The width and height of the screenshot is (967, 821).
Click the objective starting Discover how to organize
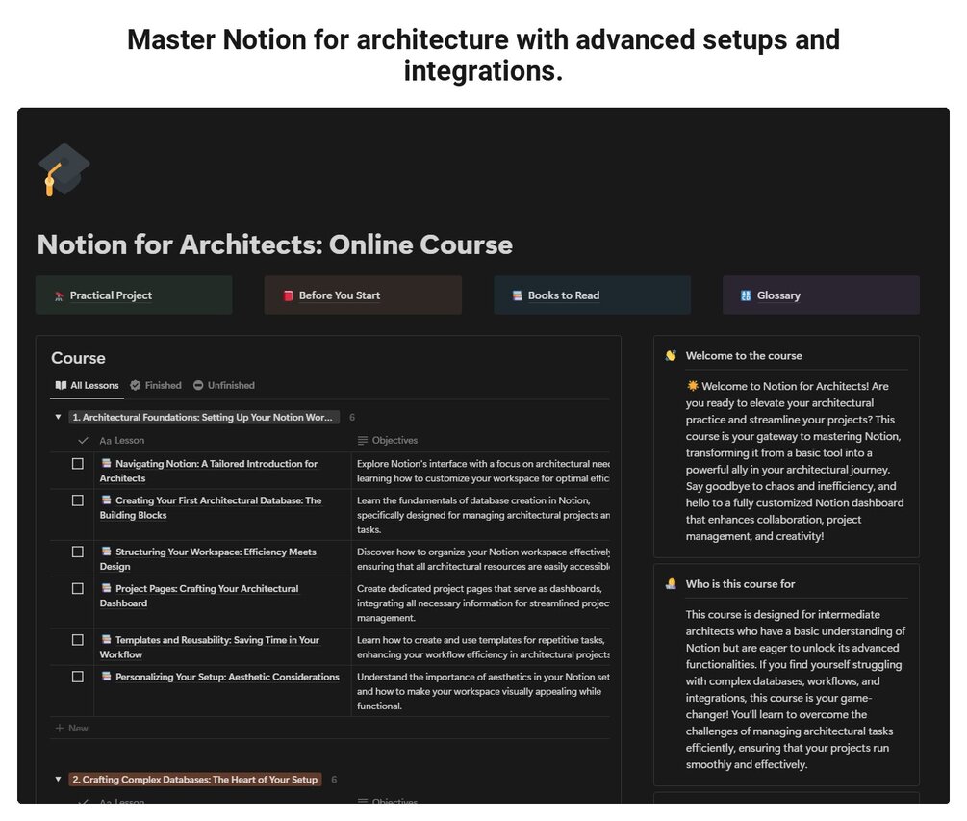point(483,559)
